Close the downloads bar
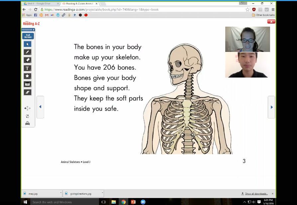297x205 pixels. (272, 194)
